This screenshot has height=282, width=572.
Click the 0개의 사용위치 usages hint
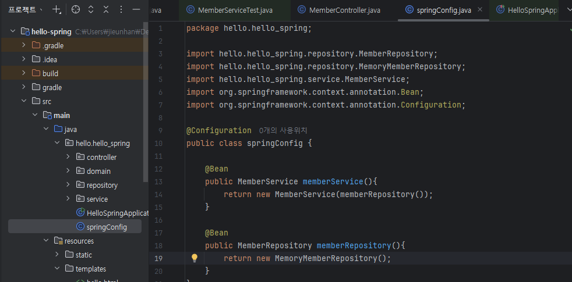pos(283,130)
